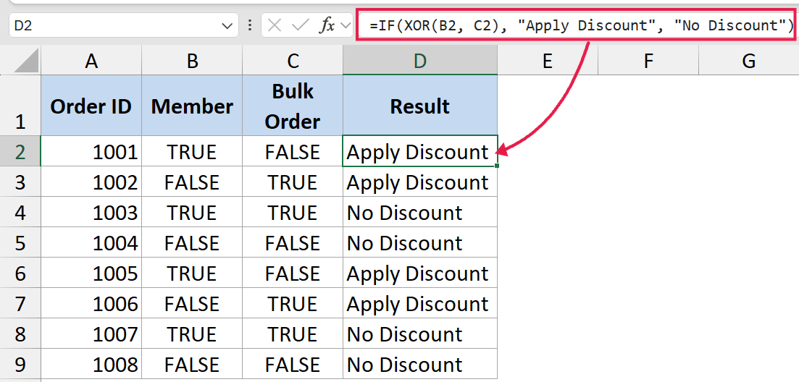Select the Bulk Order value for order 1003

tap(293, 212)
